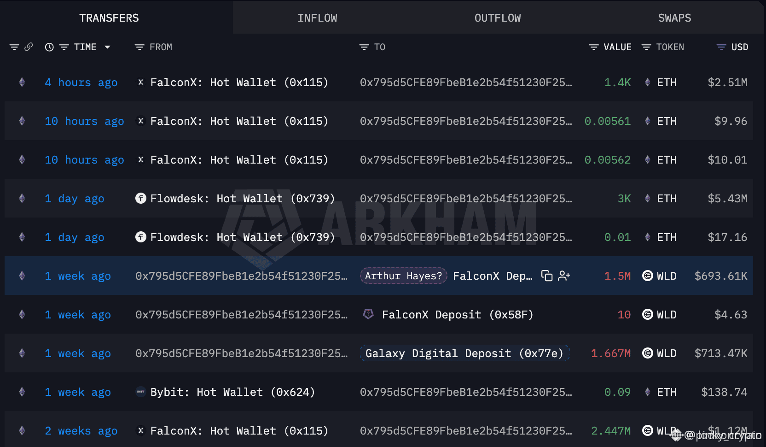Screen dimensions: 766x447
Task: Open FalconX Deposit (0x58F) recipient
Action: click(458, 315)
